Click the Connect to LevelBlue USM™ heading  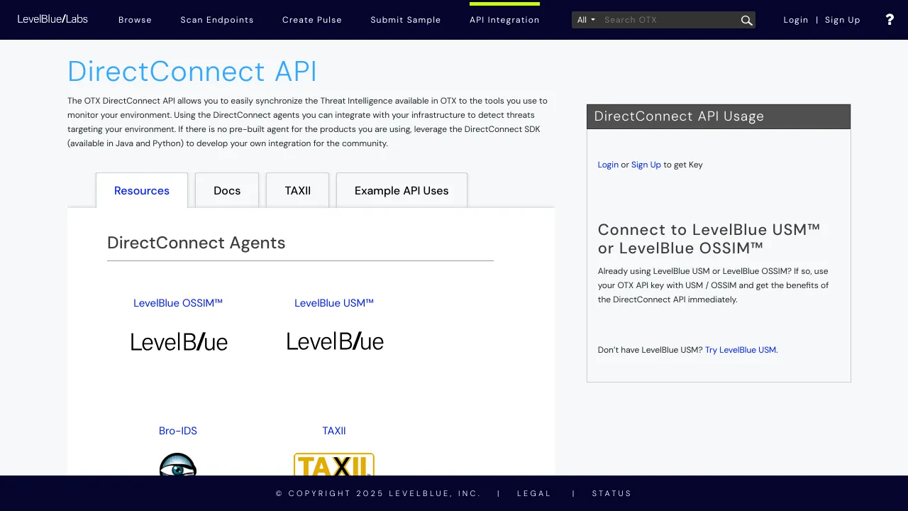[x=709, y=239]
